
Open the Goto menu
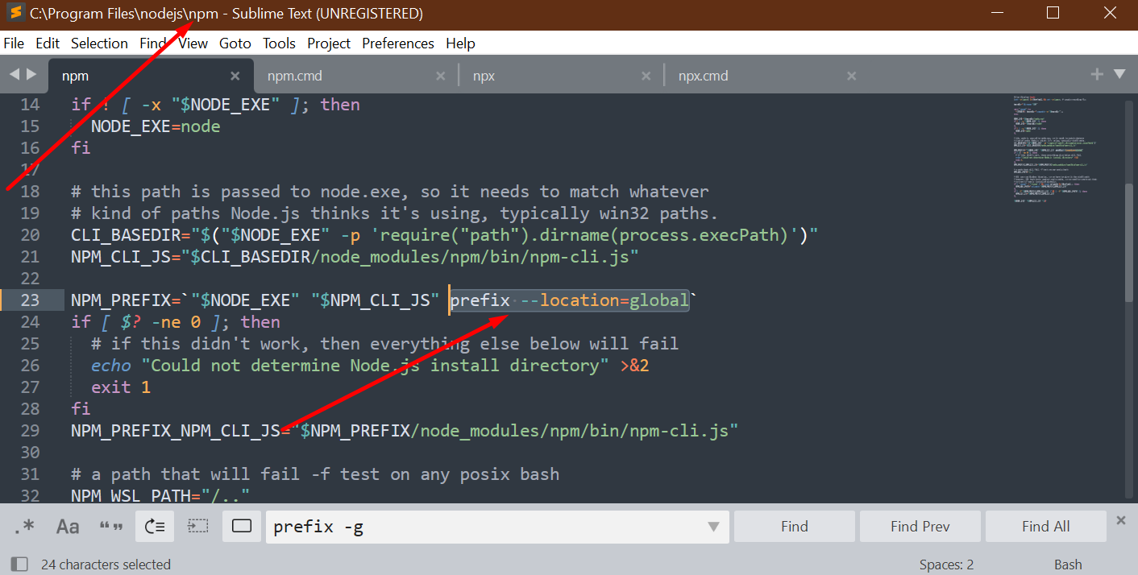235,43
